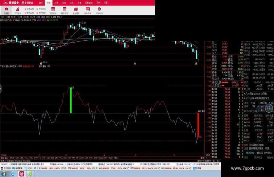
Task: Click the red signal bar in indicator chart
Action: coord(198,125)
